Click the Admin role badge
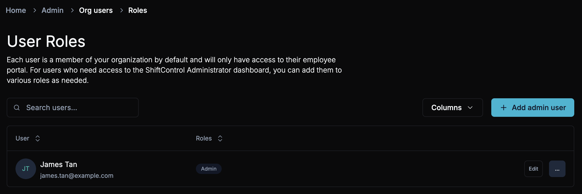This screenshot has height=194, width=582. (x=209, y=169)
